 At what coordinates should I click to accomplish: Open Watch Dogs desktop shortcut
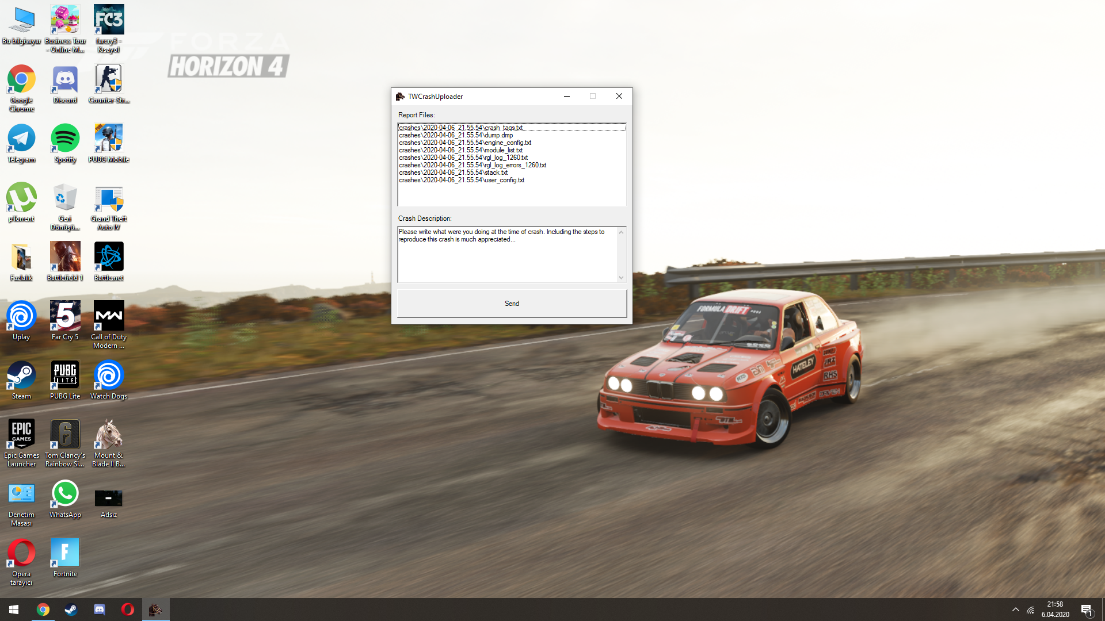tap(109, 380)
